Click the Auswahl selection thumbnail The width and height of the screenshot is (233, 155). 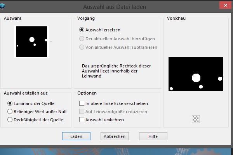pos(31,41)
